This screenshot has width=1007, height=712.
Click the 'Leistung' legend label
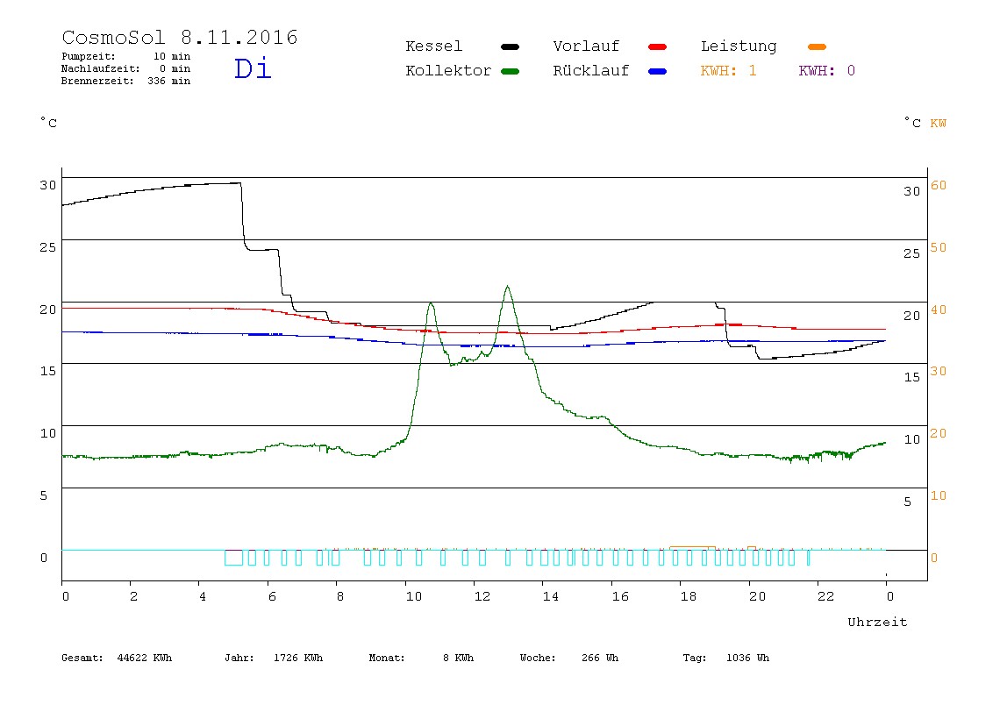point(739,46)
